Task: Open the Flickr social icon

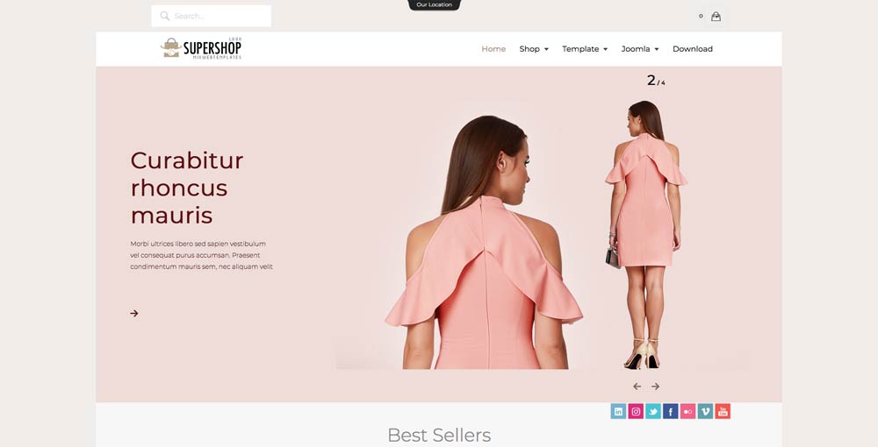Action: (x=687, y=412)
